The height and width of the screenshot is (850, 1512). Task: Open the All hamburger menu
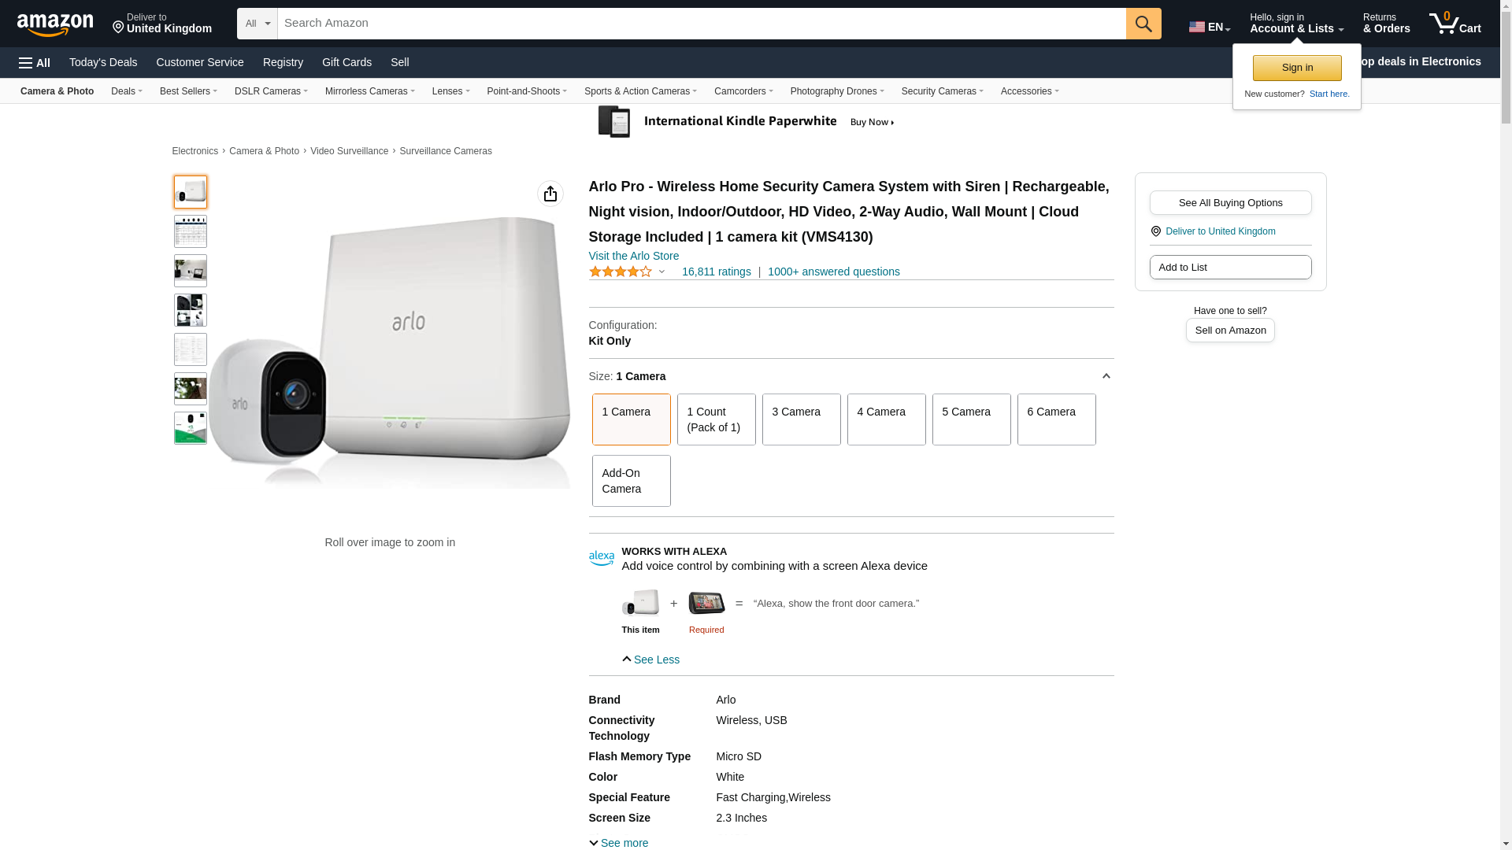pyautogui.click(x=35, y=63)
